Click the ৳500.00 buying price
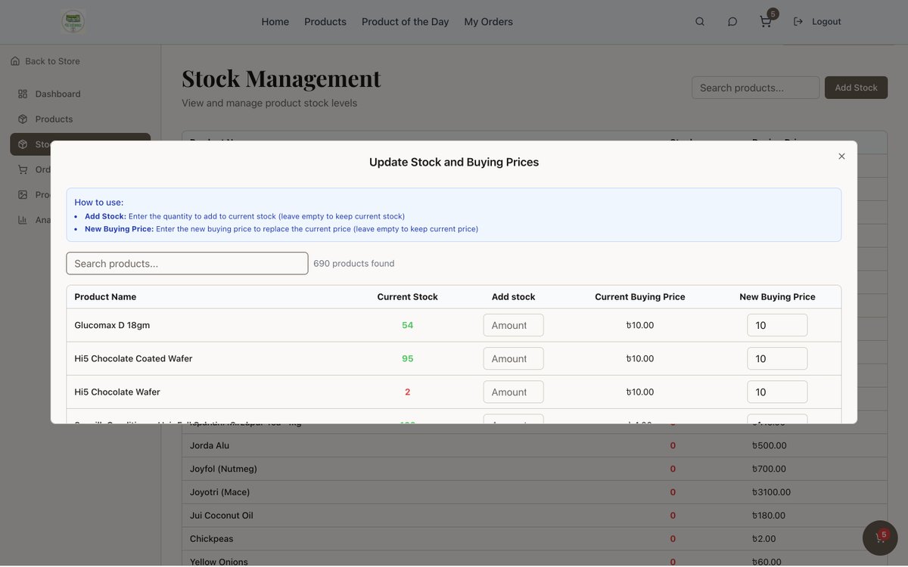Image resolution: width=908 pixels, height=567 pixels. coord(769,445)
